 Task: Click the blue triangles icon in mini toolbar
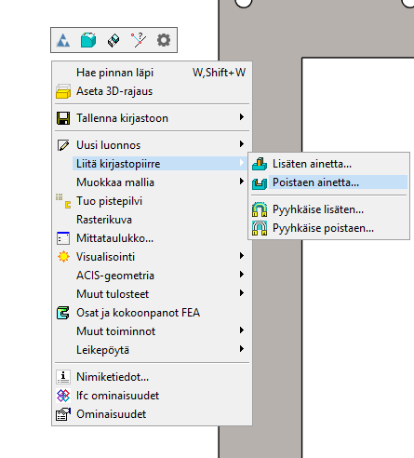point(63,40)
